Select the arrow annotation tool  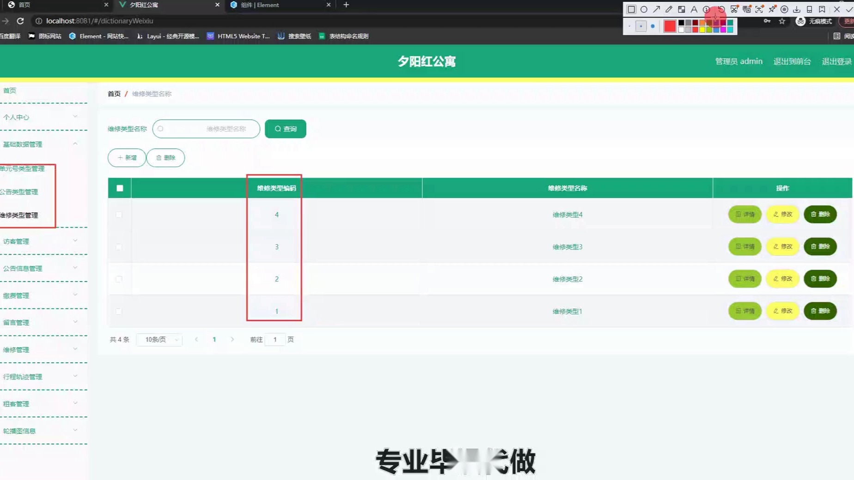656,9
